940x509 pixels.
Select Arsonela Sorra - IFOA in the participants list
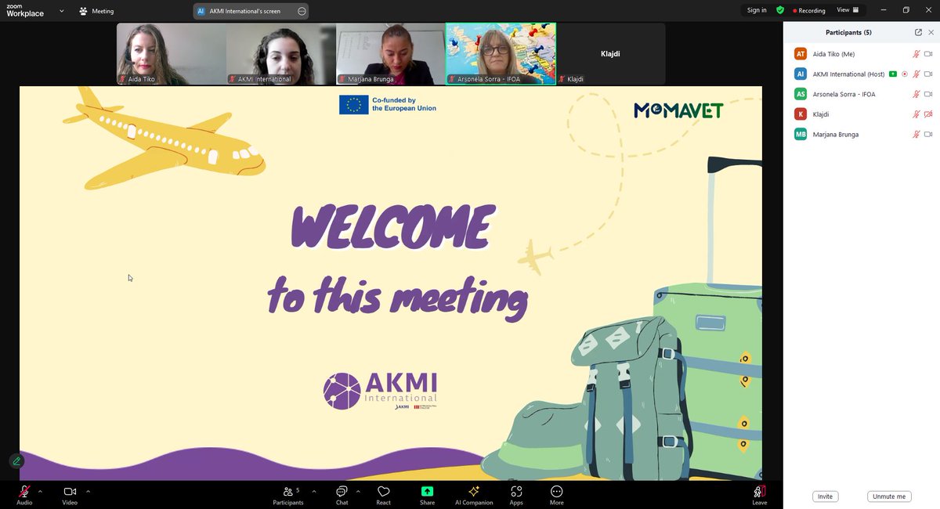(862, 94)
